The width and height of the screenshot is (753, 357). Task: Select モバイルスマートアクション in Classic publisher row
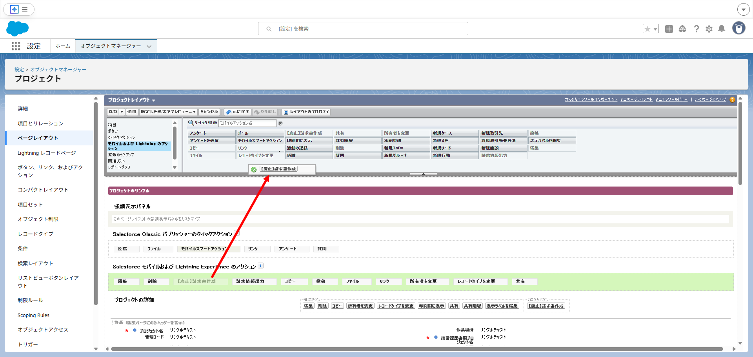click(x=209, y=249)
